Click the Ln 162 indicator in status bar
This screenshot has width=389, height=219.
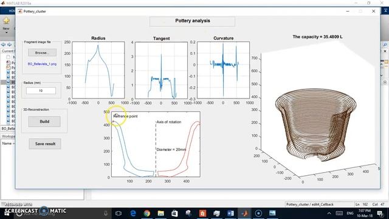point(362,204)
